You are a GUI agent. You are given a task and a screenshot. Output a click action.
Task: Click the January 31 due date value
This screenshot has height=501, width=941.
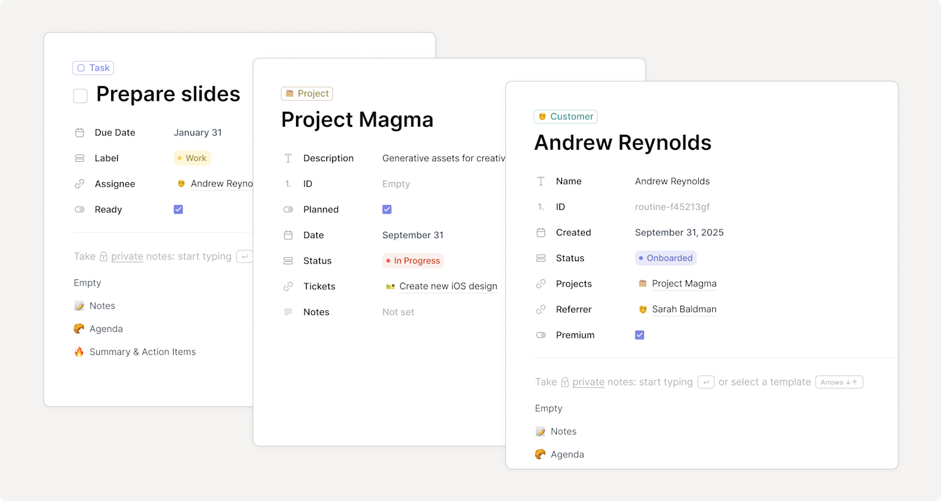[x=197, y=133]
